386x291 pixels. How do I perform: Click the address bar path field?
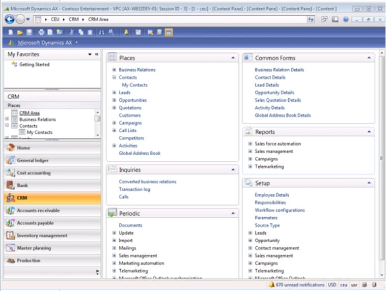(x=170, y=19)
